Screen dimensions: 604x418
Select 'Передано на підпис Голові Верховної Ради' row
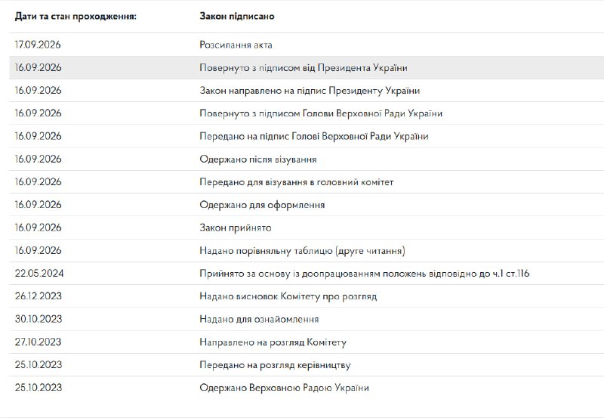pyautogui.click(x=307, y=136)
